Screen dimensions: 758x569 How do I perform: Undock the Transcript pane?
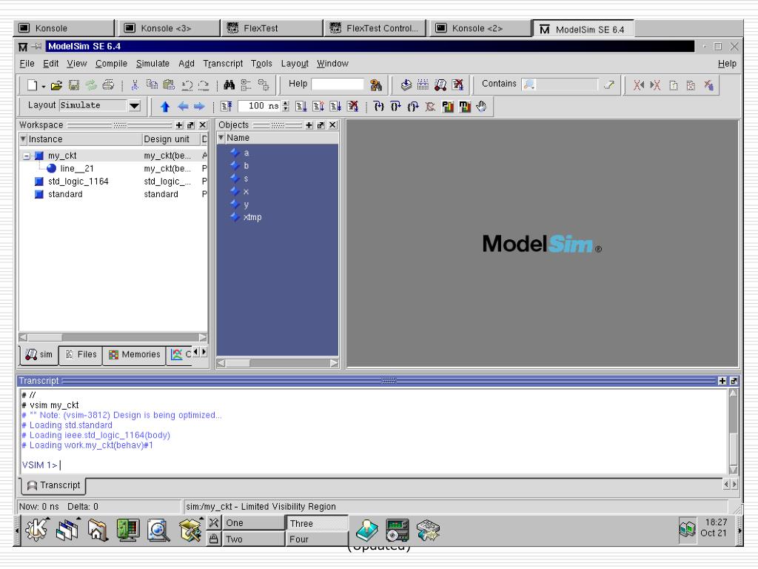click(x=734, y=382)
